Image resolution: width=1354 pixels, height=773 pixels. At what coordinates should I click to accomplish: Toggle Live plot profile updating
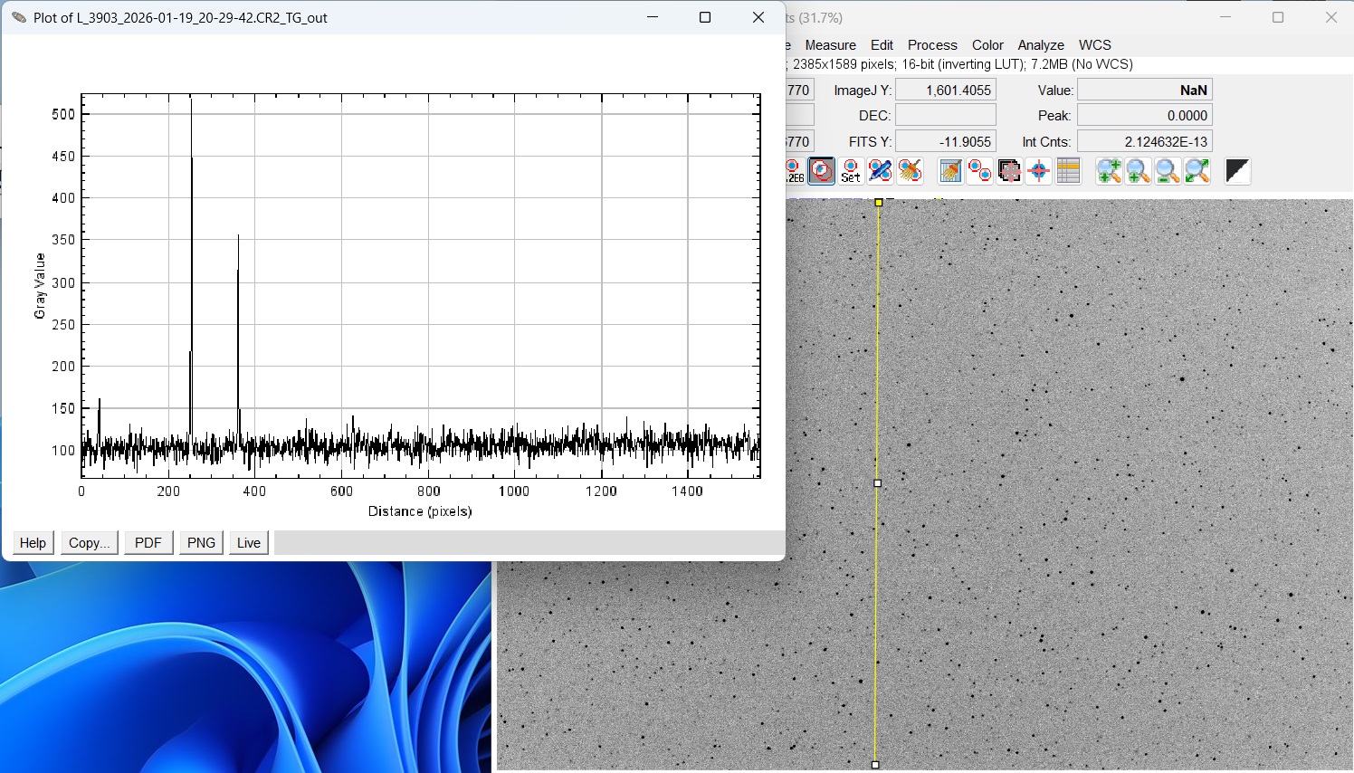pos(249,543)
